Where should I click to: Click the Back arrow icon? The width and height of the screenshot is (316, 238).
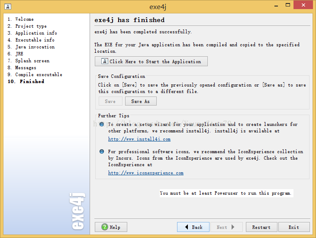[x=187, y=227]
